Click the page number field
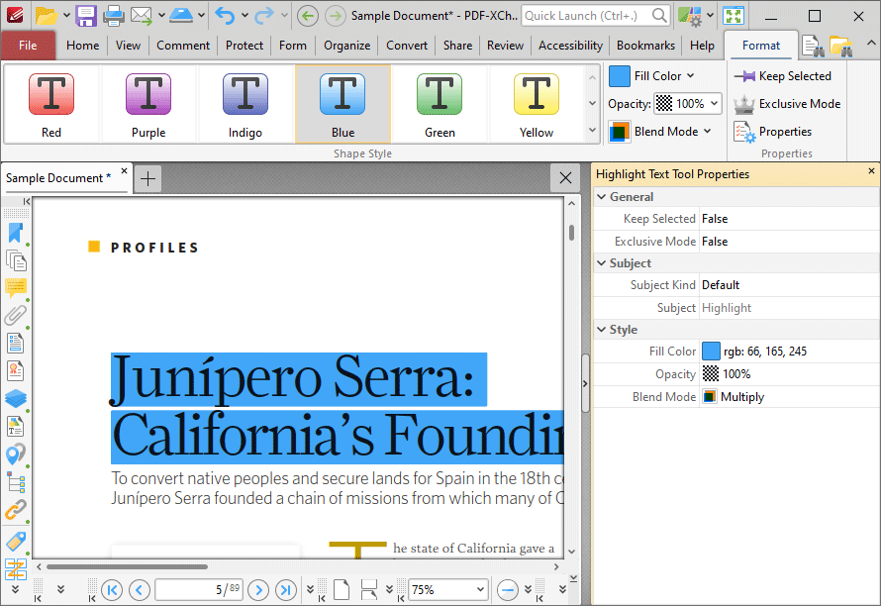 pos(199,590)
